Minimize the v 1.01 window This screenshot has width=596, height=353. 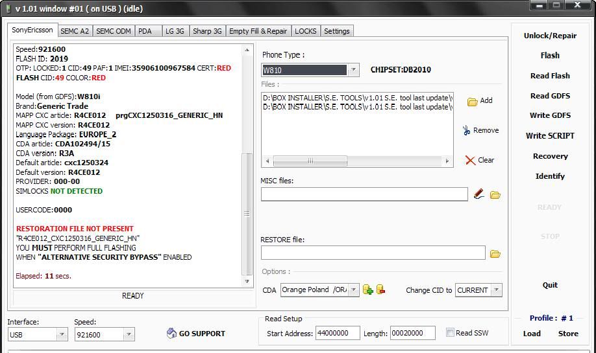[x=540, y=5]
